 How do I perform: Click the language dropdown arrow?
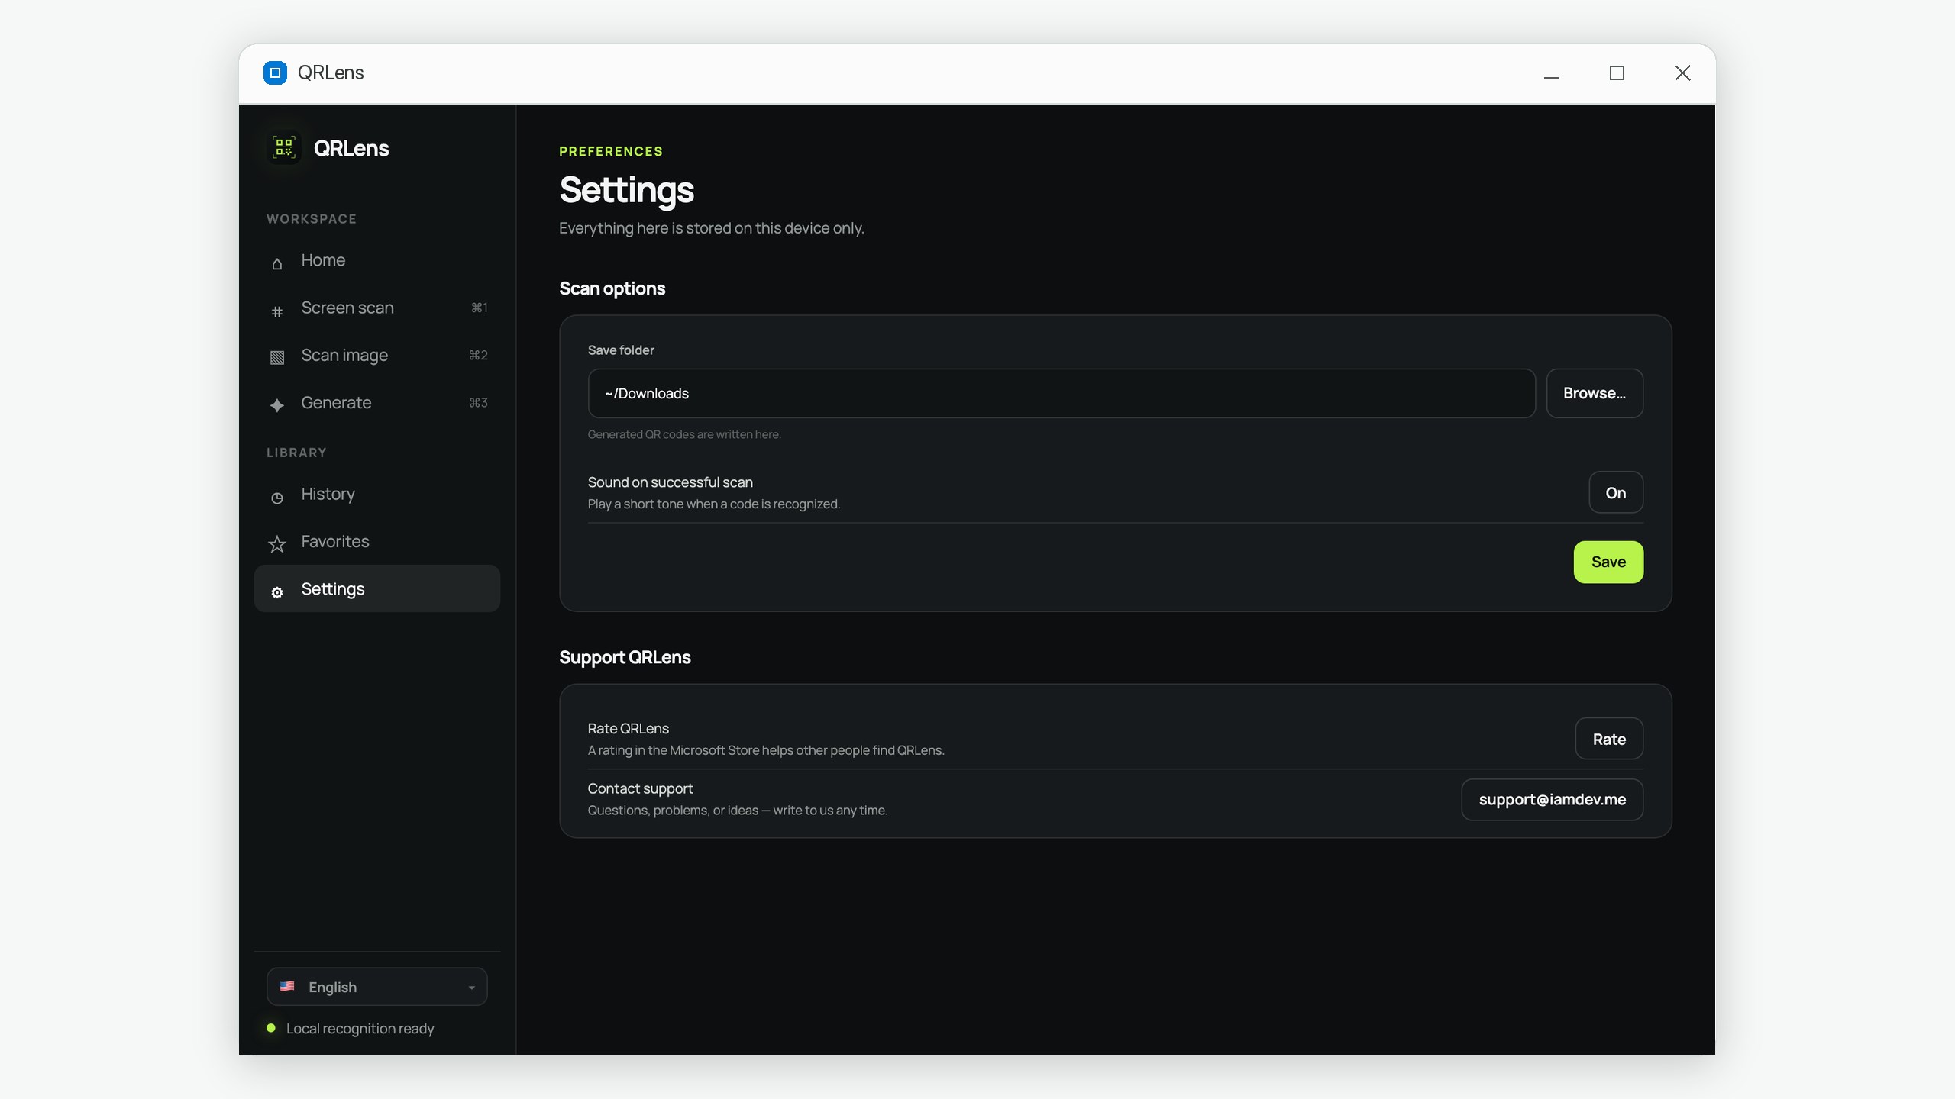tap(471, 988)
